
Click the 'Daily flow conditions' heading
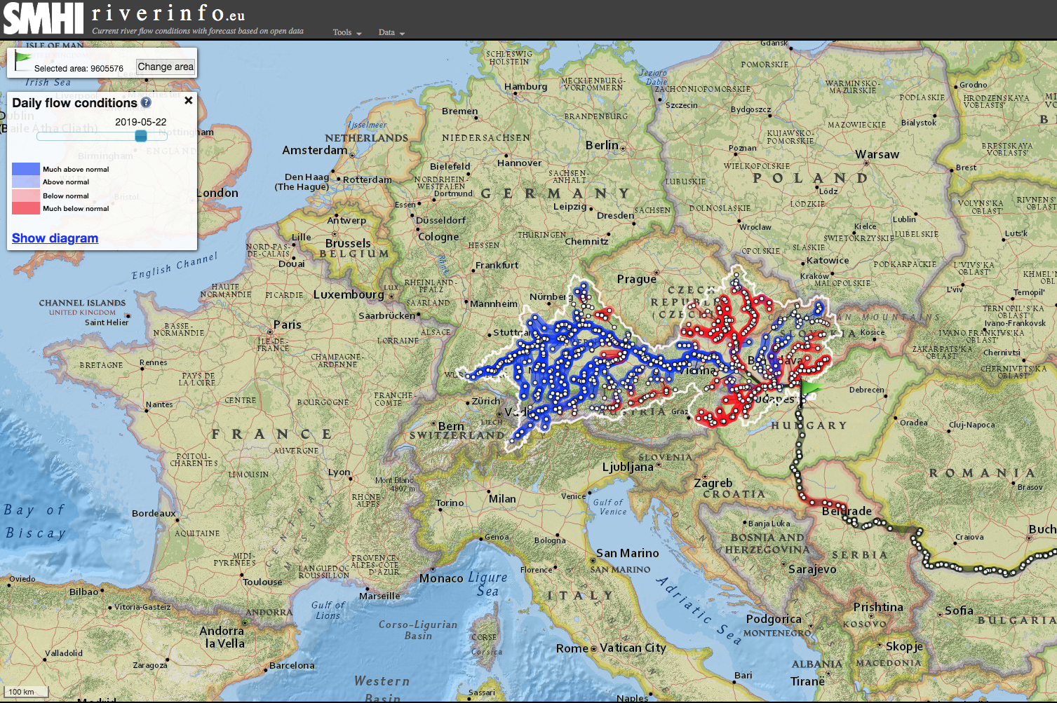click(74, 103)
